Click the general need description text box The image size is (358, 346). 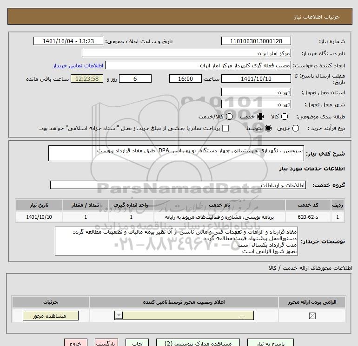[x=176, y=153]
